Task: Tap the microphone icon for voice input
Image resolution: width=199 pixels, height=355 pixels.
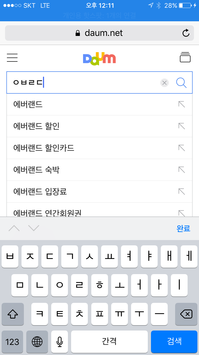Action: point(59,342)
